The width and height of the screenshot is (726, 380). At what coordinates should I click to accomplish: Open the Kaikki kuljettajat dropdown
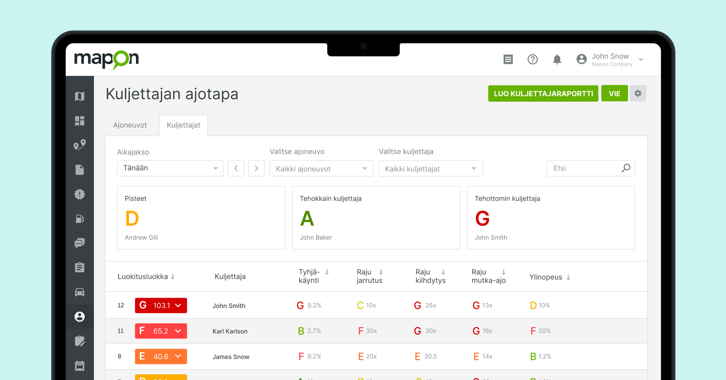coord(430,169)
